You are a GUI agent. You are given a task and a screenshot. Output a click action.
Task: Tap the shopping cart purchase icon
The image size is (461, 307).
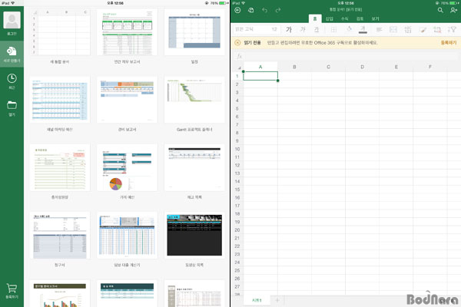12,288
